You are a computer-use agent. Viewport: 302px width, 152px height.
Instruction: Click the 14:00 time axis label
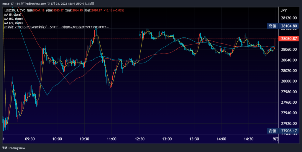pos(221,139)
